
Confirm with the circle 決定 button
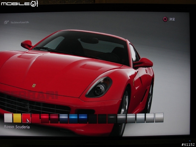point(169,19)
